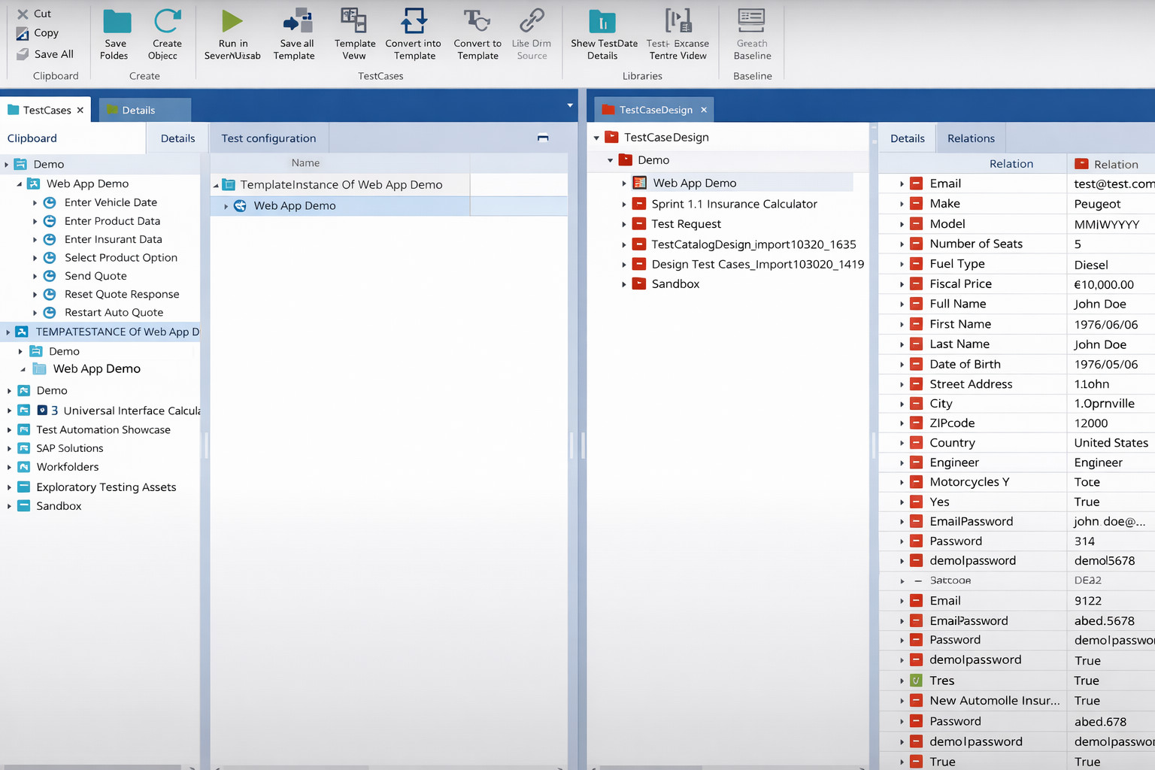Click the Create Baseline icon
Viewport: 1155px width, 770px height.
pyautogui.click(x=752, y=23)
